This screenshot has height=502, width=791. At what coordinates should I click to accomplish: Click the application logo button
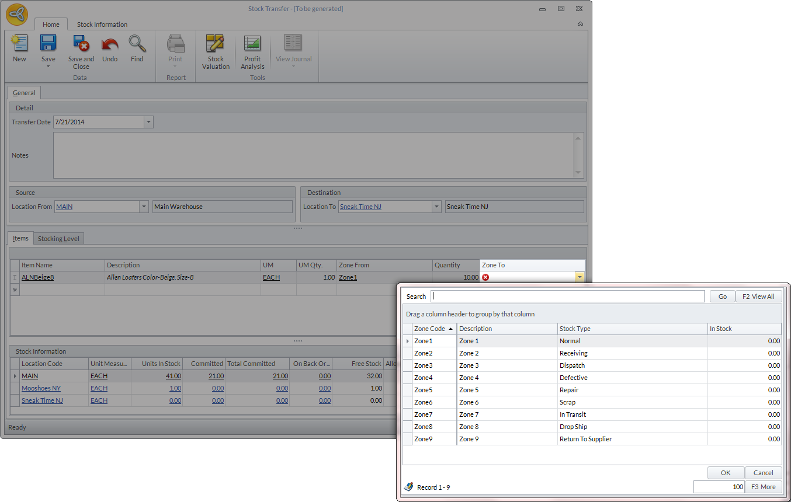pyautogui.click(x=16, y=14)
